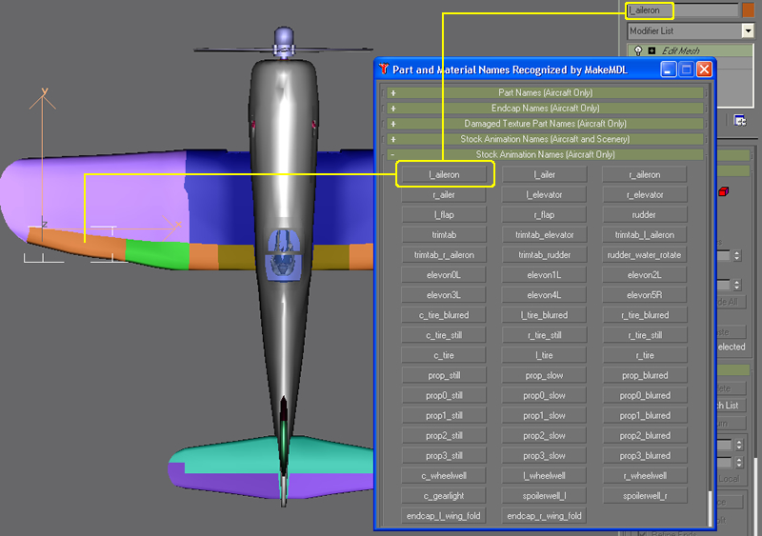The width and height of the screenshot is (762, 536).
Task: Choose the prop0_blurred button
Action: pos(644,395)
